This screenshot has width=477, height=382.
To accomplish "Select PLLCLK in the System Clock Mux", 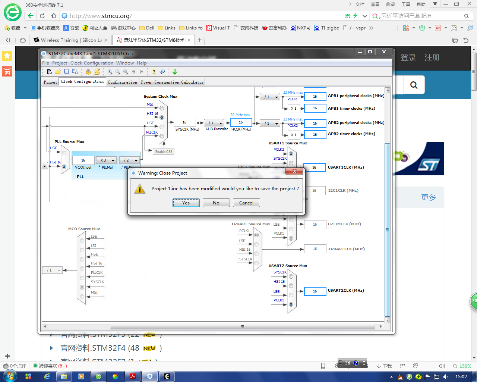I will point(162,136).
